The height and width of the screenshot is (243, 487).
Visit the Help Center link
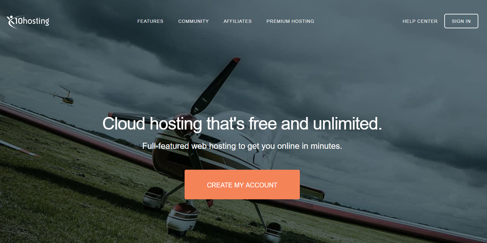pyautogui.click(x=420, y=21)
